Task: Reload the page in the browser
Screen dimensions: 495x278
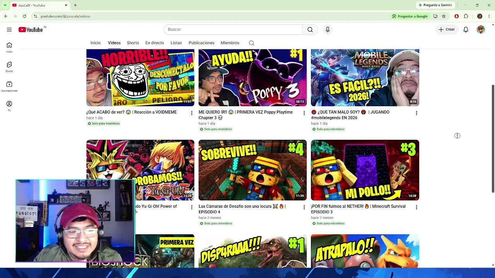Action: coord(24,16)
